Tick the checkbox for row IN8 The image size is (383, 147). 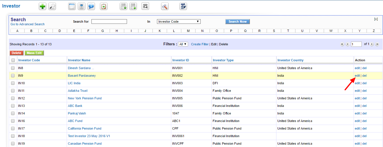pyautogui.click(x=13, y=68)
